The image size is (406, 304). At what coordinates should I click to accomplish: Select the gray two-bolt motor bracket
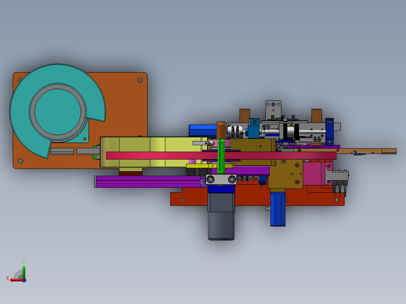[x=221, y=179]
